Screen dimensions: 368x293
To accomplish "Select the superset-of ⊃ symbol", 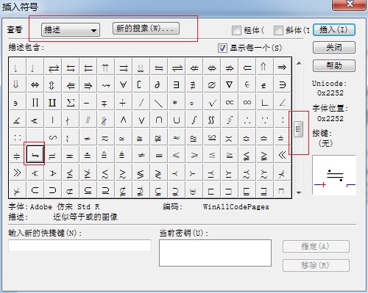I will [x=53, y=190].
